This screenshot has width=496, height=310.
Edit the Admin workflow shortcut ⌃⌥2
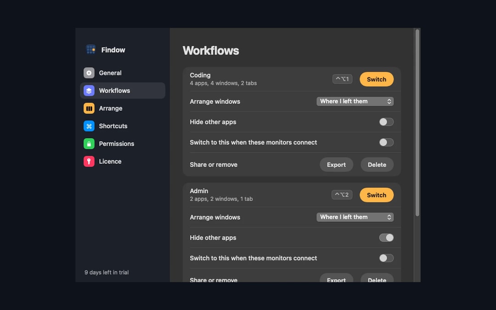(x=342, y=195)
